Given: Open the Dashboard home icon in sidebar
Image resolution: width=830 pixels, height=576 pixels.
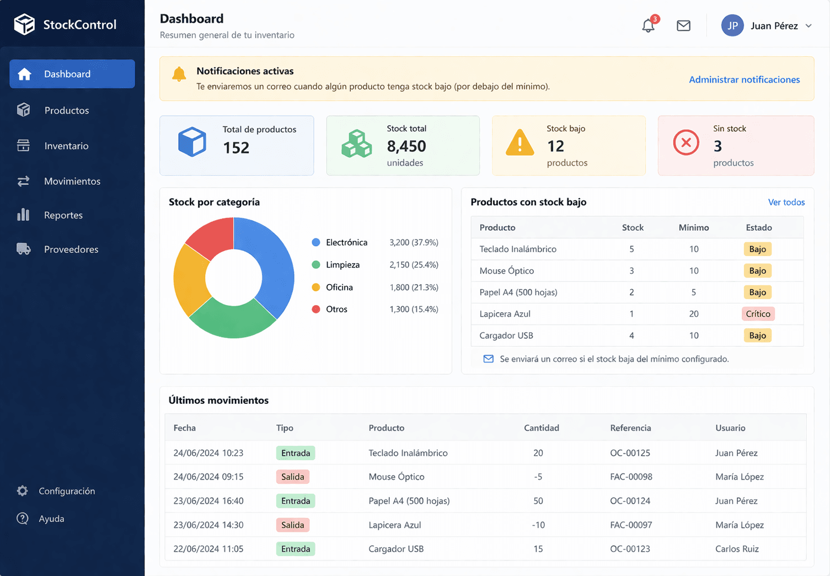Looking at the screenshot, I should tap(24, 73).
